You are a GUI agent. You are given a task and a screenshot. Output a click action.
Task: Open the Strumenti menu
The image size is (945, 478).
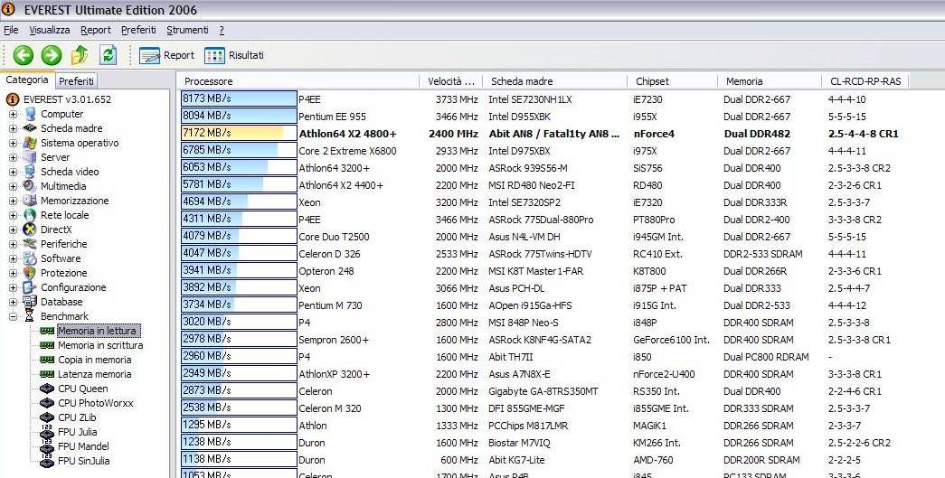pos(186,30)
